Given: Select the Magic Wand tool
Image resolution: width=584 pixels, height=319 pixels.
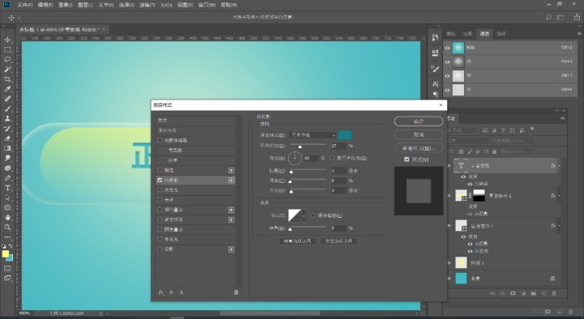Looking at the screenshot, I should pyautogui.click(x=7, y=69).
